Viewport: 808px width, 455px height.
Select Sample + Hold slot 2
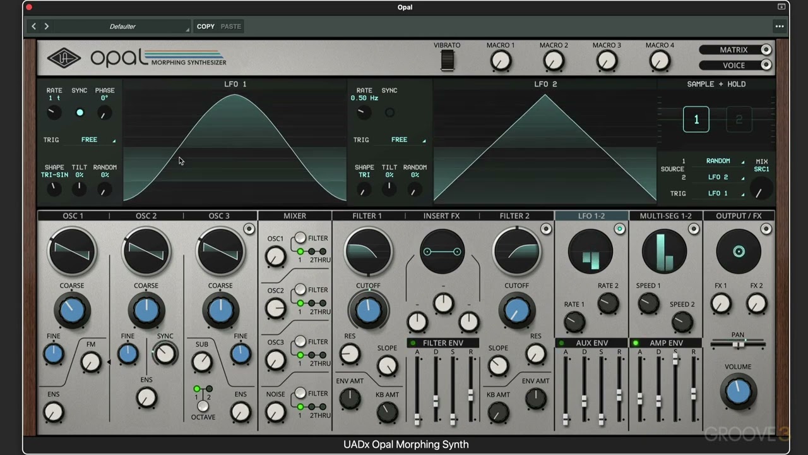point(739,119)
